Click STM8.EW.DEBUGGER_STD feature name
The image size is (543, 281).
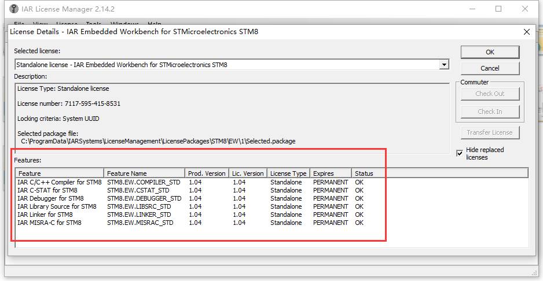[x=144, y=198]
